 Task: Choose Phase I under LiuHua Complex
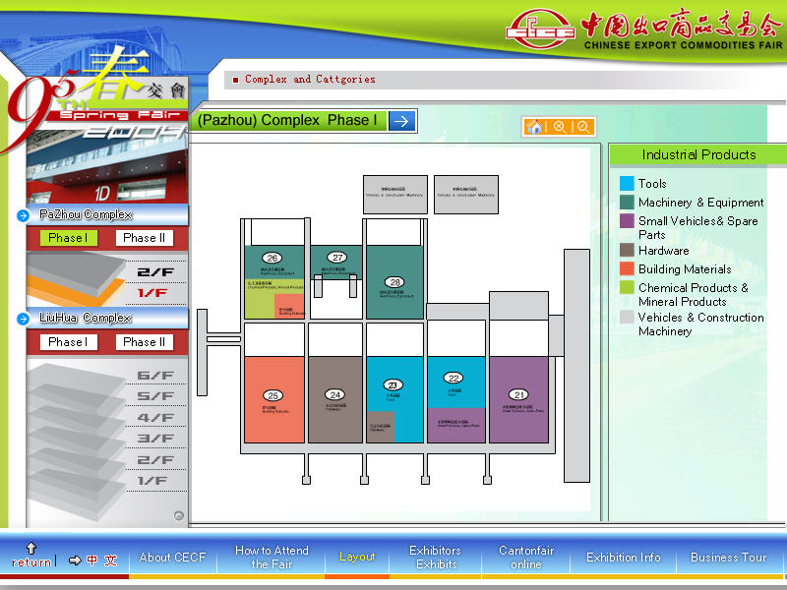(69, 342)
